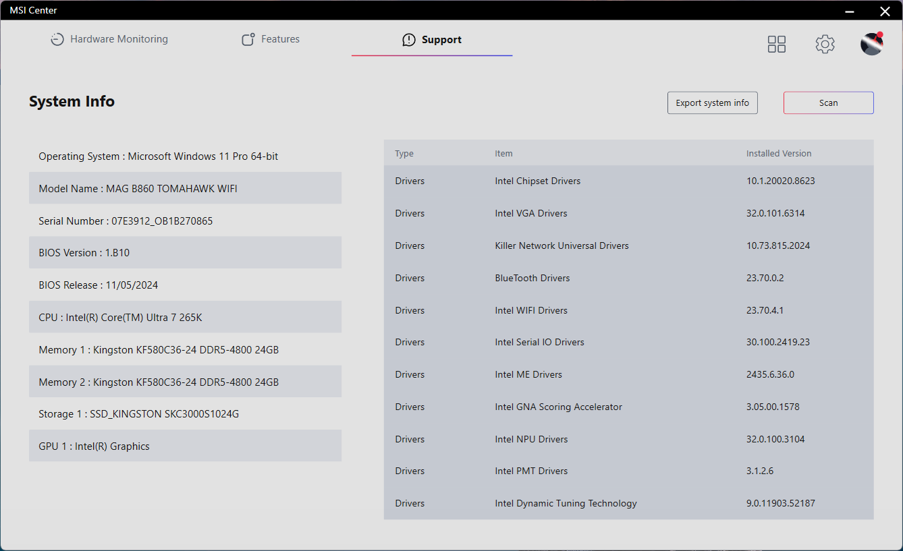The height and width of the screenshot is (551, 903).
Task: Switch to the Hardware Monitoring tab
Action: 109,39
